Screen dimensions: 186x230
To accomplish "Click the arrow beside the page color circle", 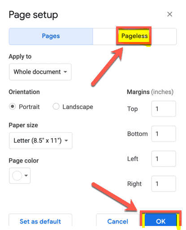I will point(26,176).
